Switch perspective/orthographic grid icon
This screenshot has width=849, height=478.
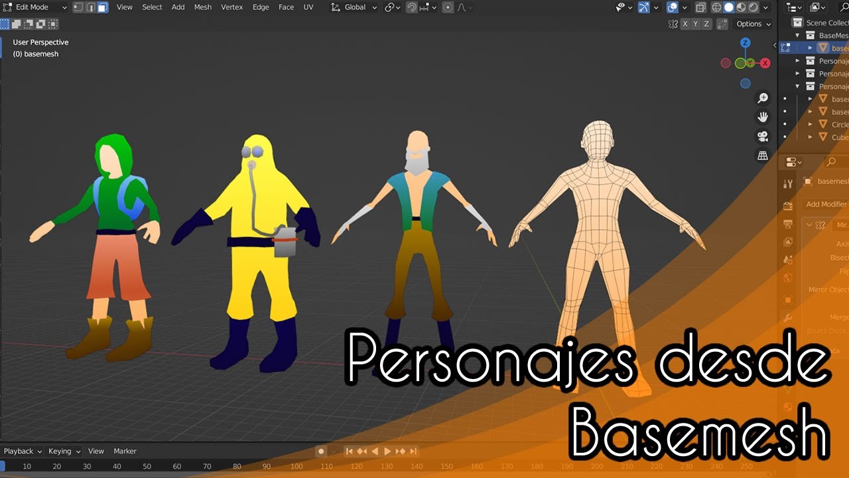click(x=763, y=156)
